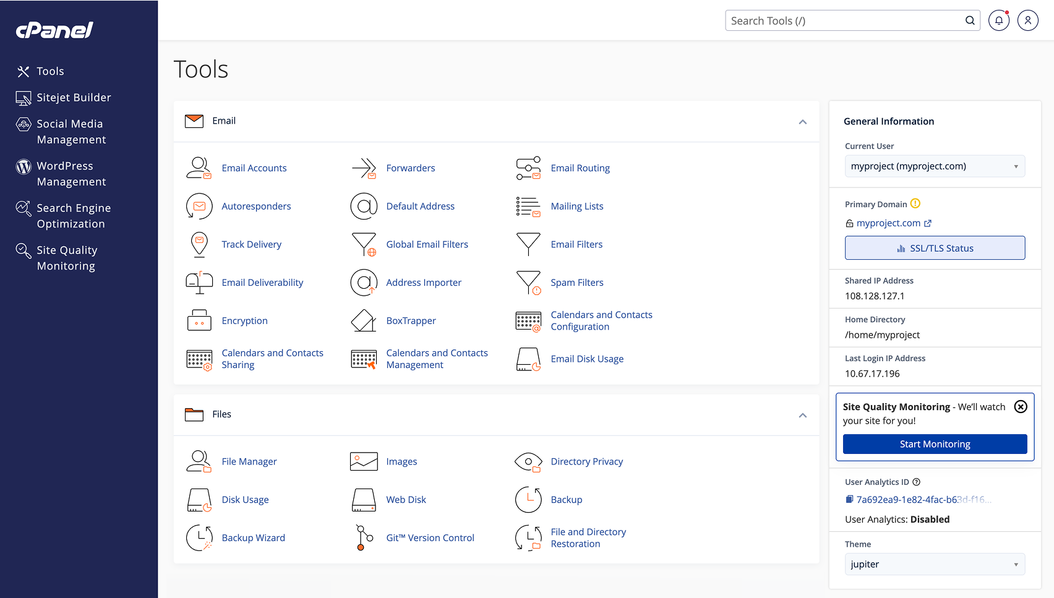1054x598 pixels.
Task: Click the Directory Privacy eye icon
Action: 528,461
